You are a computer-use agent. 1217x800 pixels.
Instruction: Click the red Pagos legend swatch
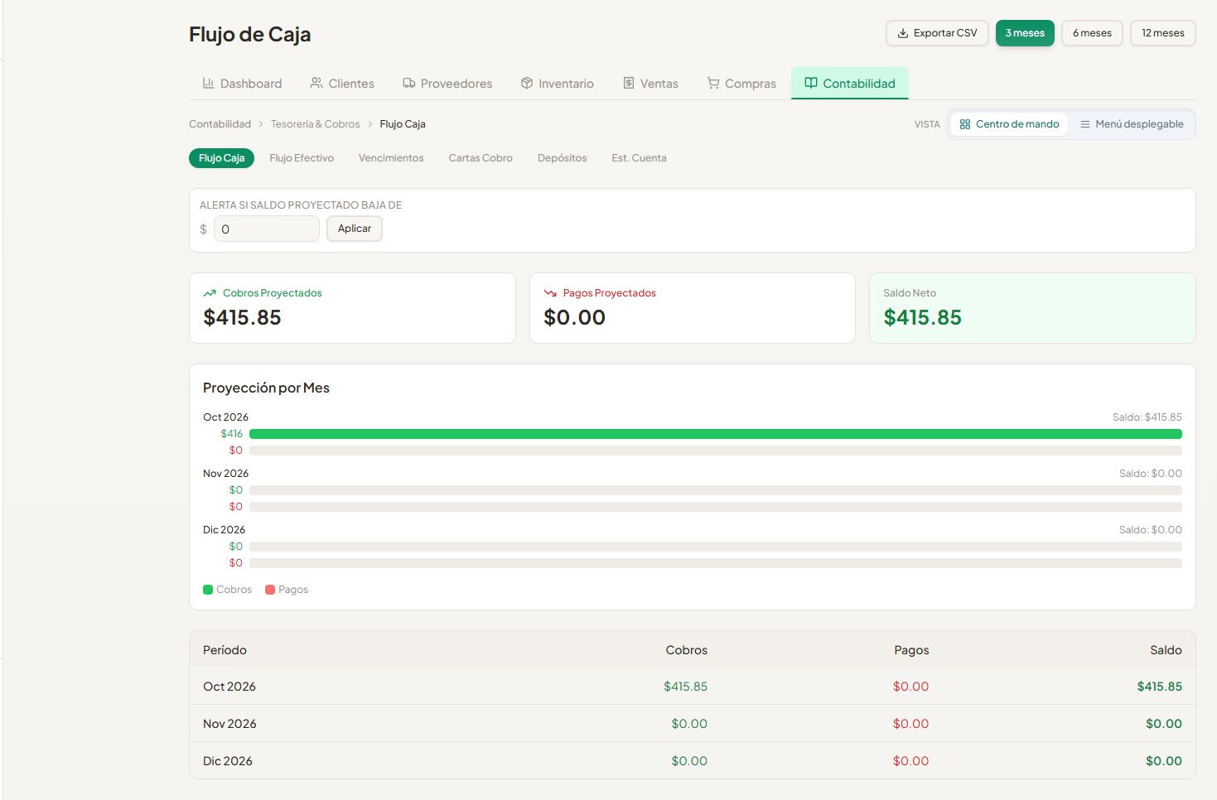click(x=270, y=590)
